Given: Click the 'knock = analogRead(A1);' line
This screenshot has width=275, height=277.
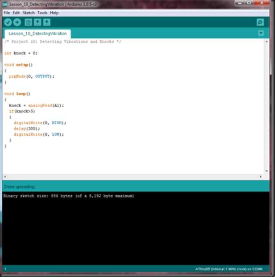Looking at the screenshot, I should pyautogui.click(x=36, y=105).
